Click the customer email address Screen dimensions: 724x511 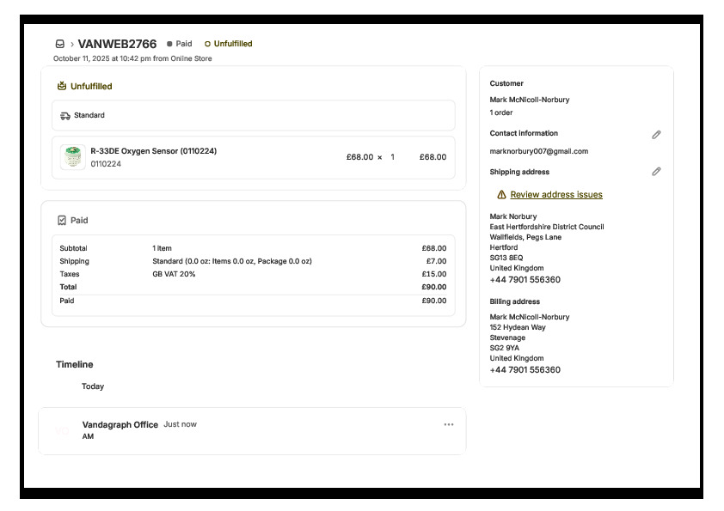538,151
